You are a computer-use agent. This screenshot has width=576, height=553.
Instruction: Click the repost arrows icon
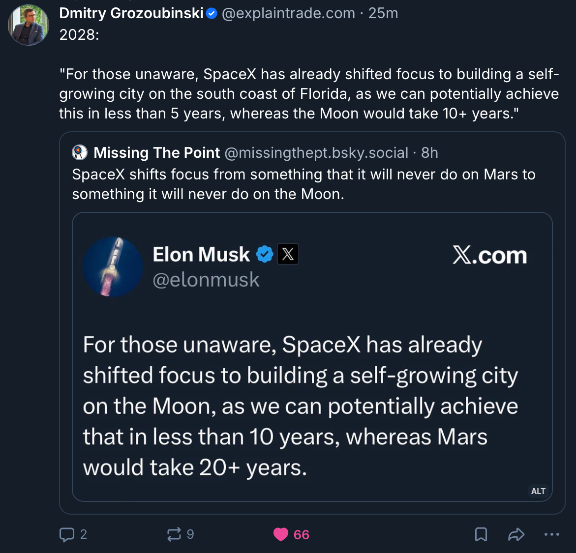point(174,534)
